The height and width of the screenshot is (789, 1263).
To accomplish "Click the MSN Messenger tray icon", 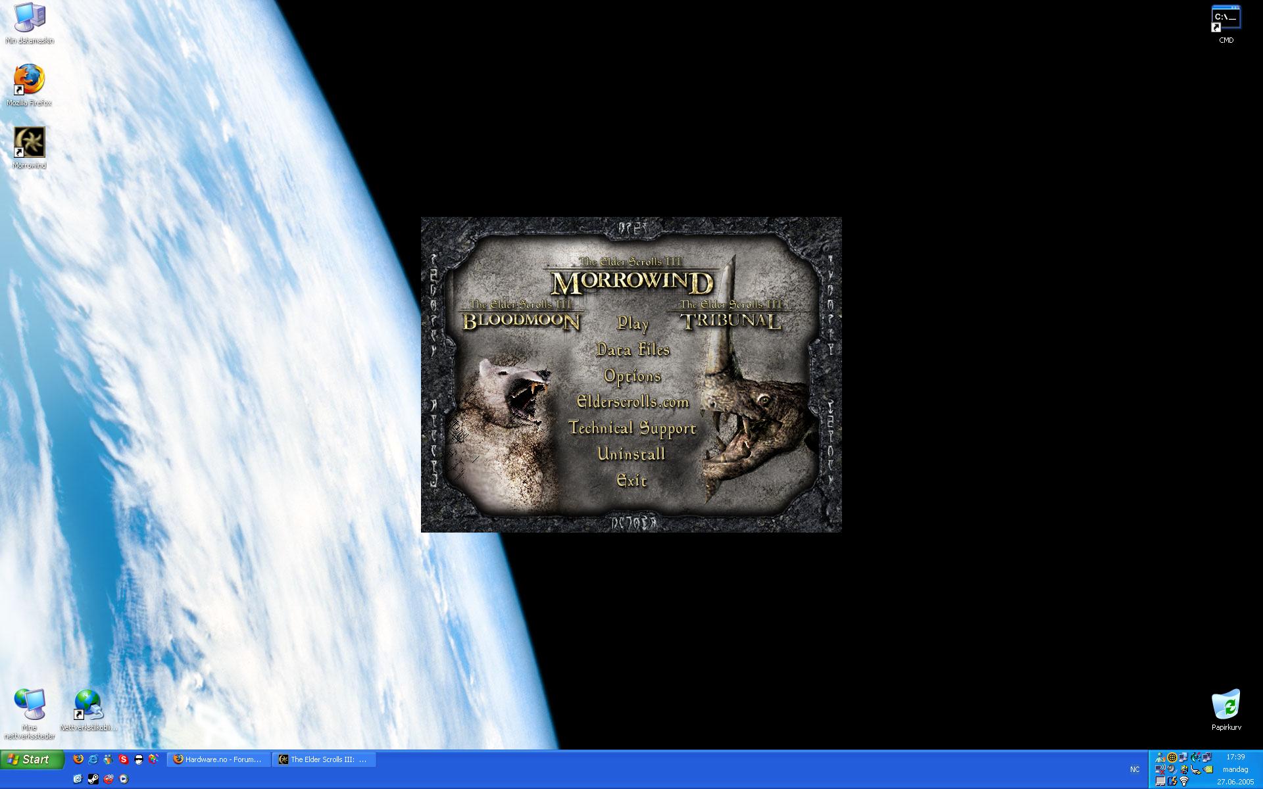I will point(1160,757).
